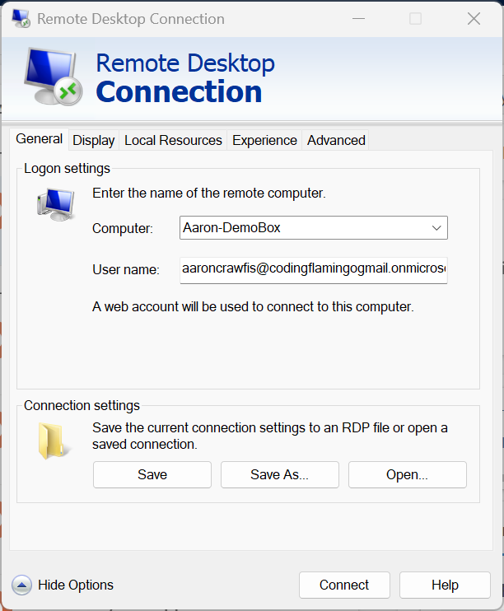Close the Remote Desktop Connection window

point(474,18)
